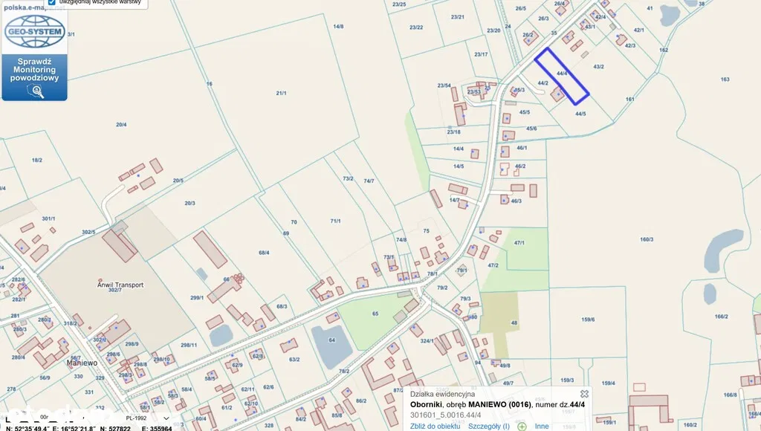Select the Szczegóły (I) menu entry
This screenshot has height=431, width=761.
pos(488,425)
